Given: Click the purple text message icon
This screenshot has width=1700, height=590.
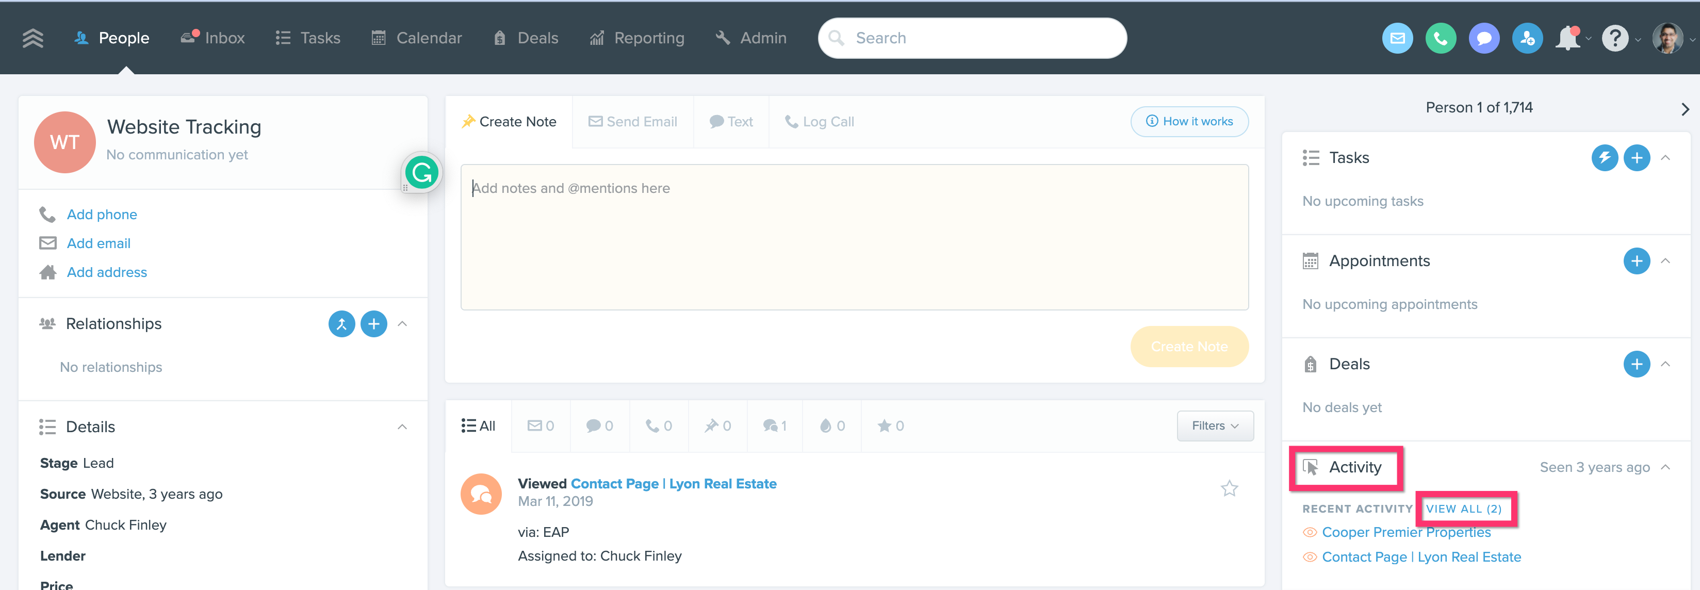Looking at the screenshot, I should tap(1484, 38).
